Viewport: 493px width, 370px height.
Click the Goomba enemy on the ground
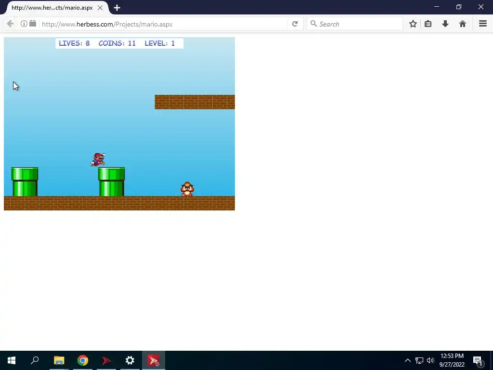point(187,189)
